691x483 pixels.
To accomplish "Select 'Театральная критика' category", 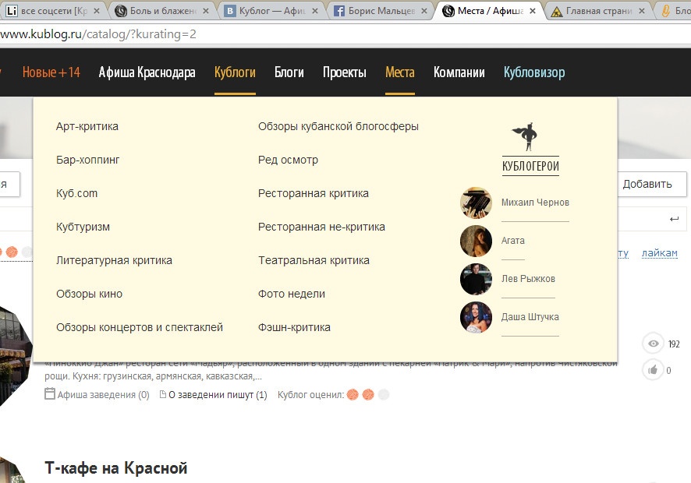I will coord(314,260).
